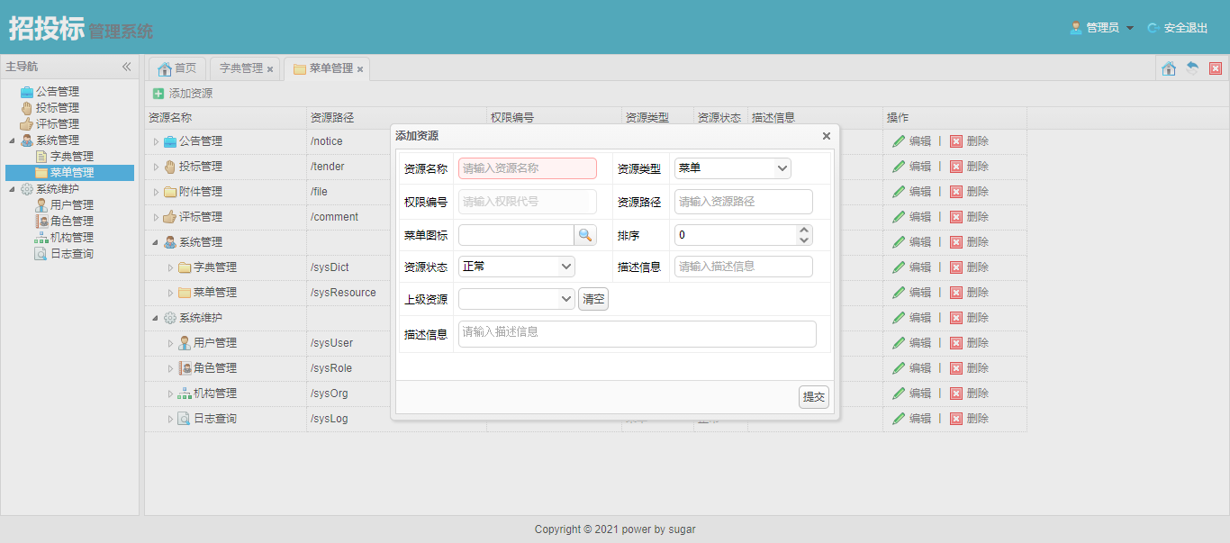
Task: Click the administrator avatar icon in header
Action: coord(1076,28)
